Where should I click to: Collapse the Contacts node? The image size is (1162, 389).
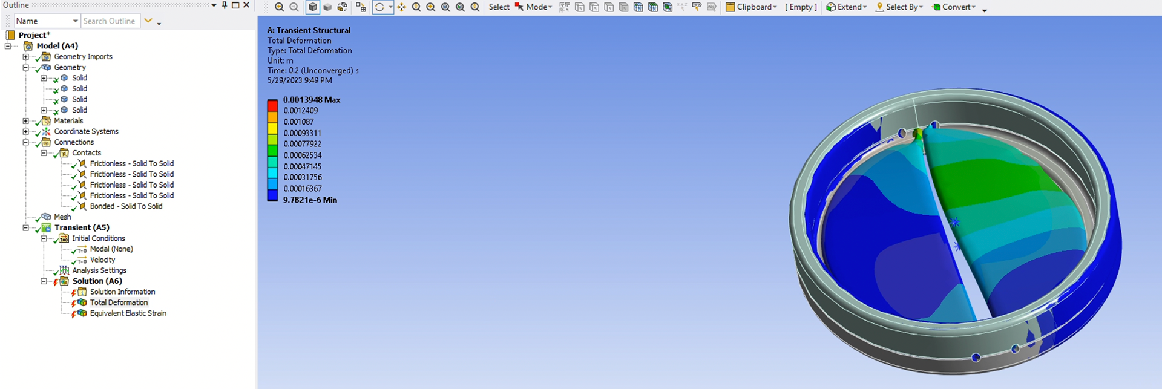pyautogui.click(x=44, y=153)
